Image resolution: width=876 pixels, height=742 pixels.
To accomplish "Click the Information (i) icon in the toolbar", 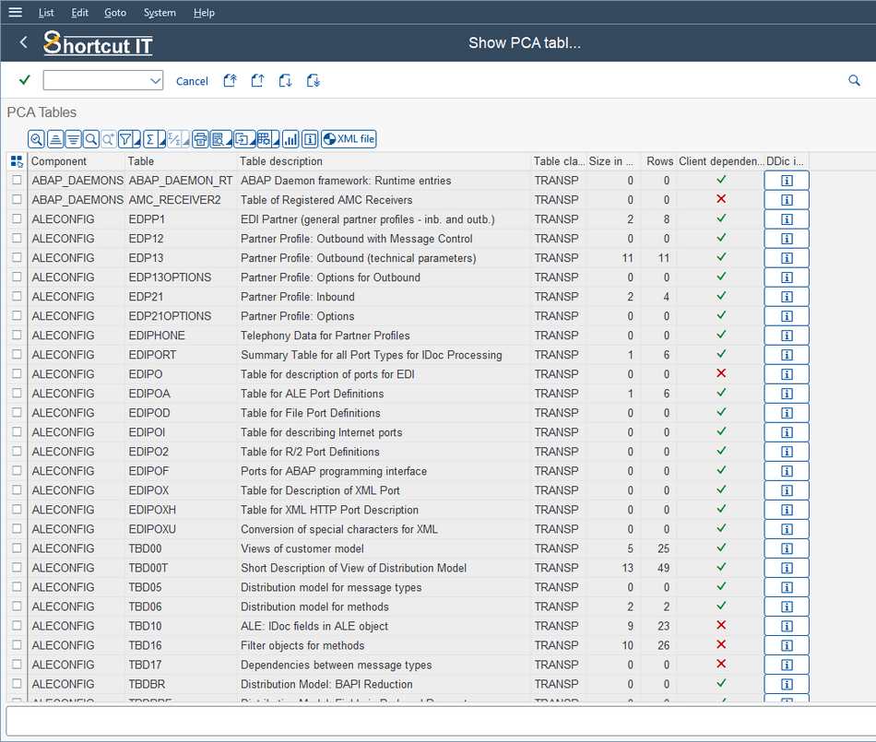I will click(x=310, y=138).
